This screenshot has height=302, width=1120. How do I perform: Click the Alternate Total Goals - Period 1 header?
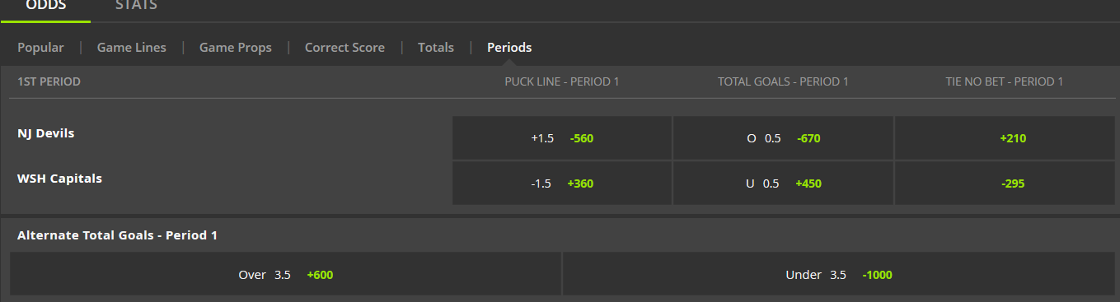click(117, 235)
